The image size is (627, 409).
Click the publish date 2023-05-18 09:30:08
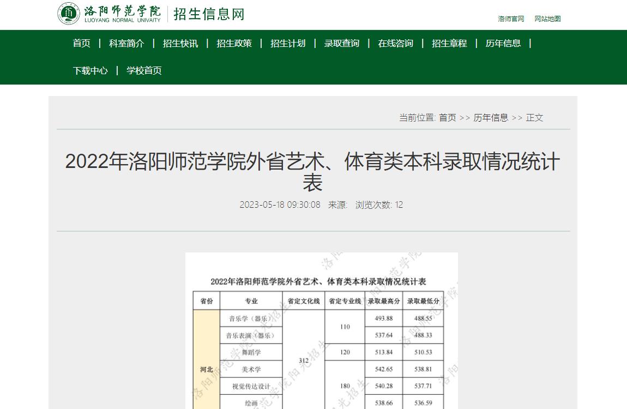tap(280, 204)
